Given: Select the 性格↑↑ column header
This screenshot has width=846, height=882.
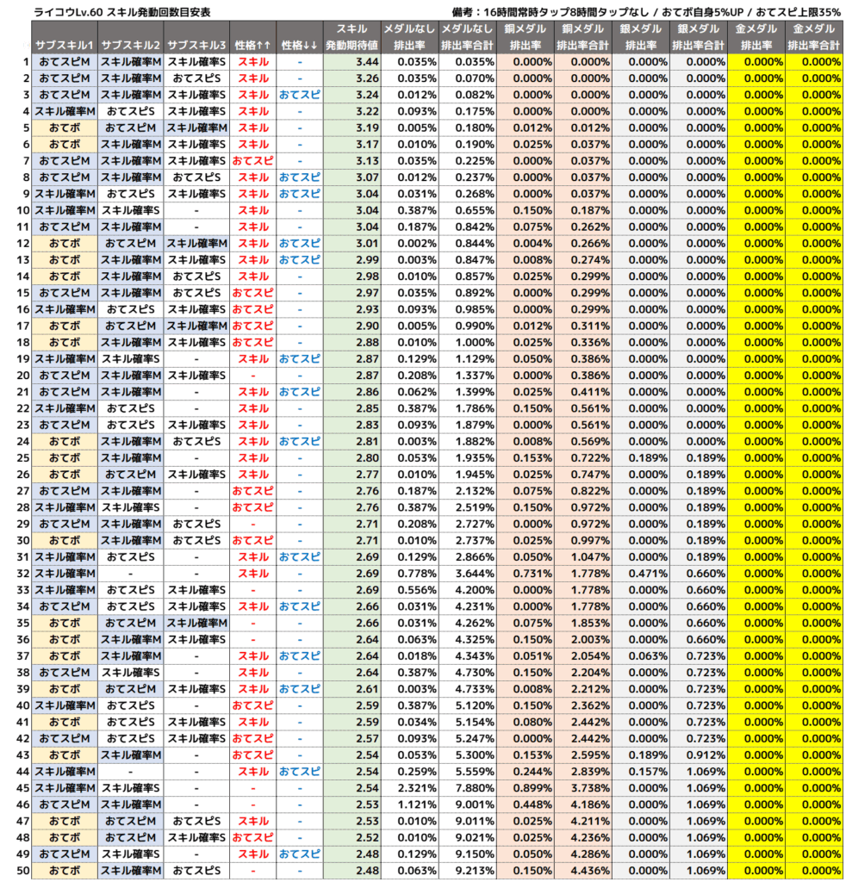Looking at the screenshot, I should 253,45.
